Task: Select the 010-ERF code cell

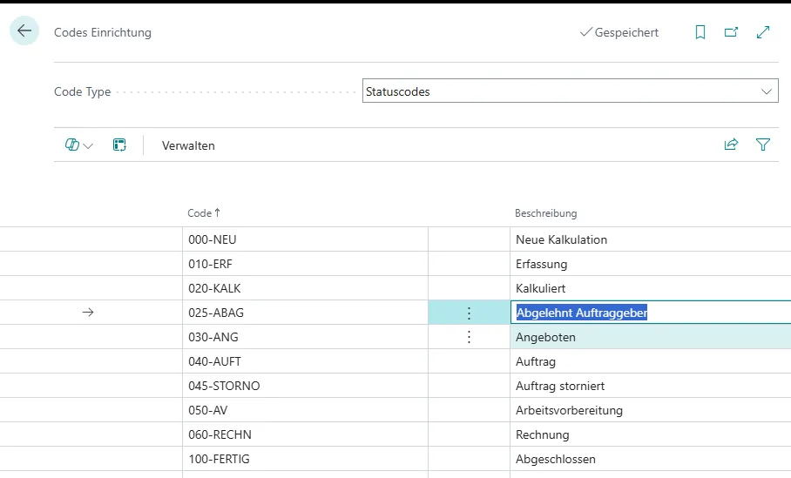Action: 305,264
